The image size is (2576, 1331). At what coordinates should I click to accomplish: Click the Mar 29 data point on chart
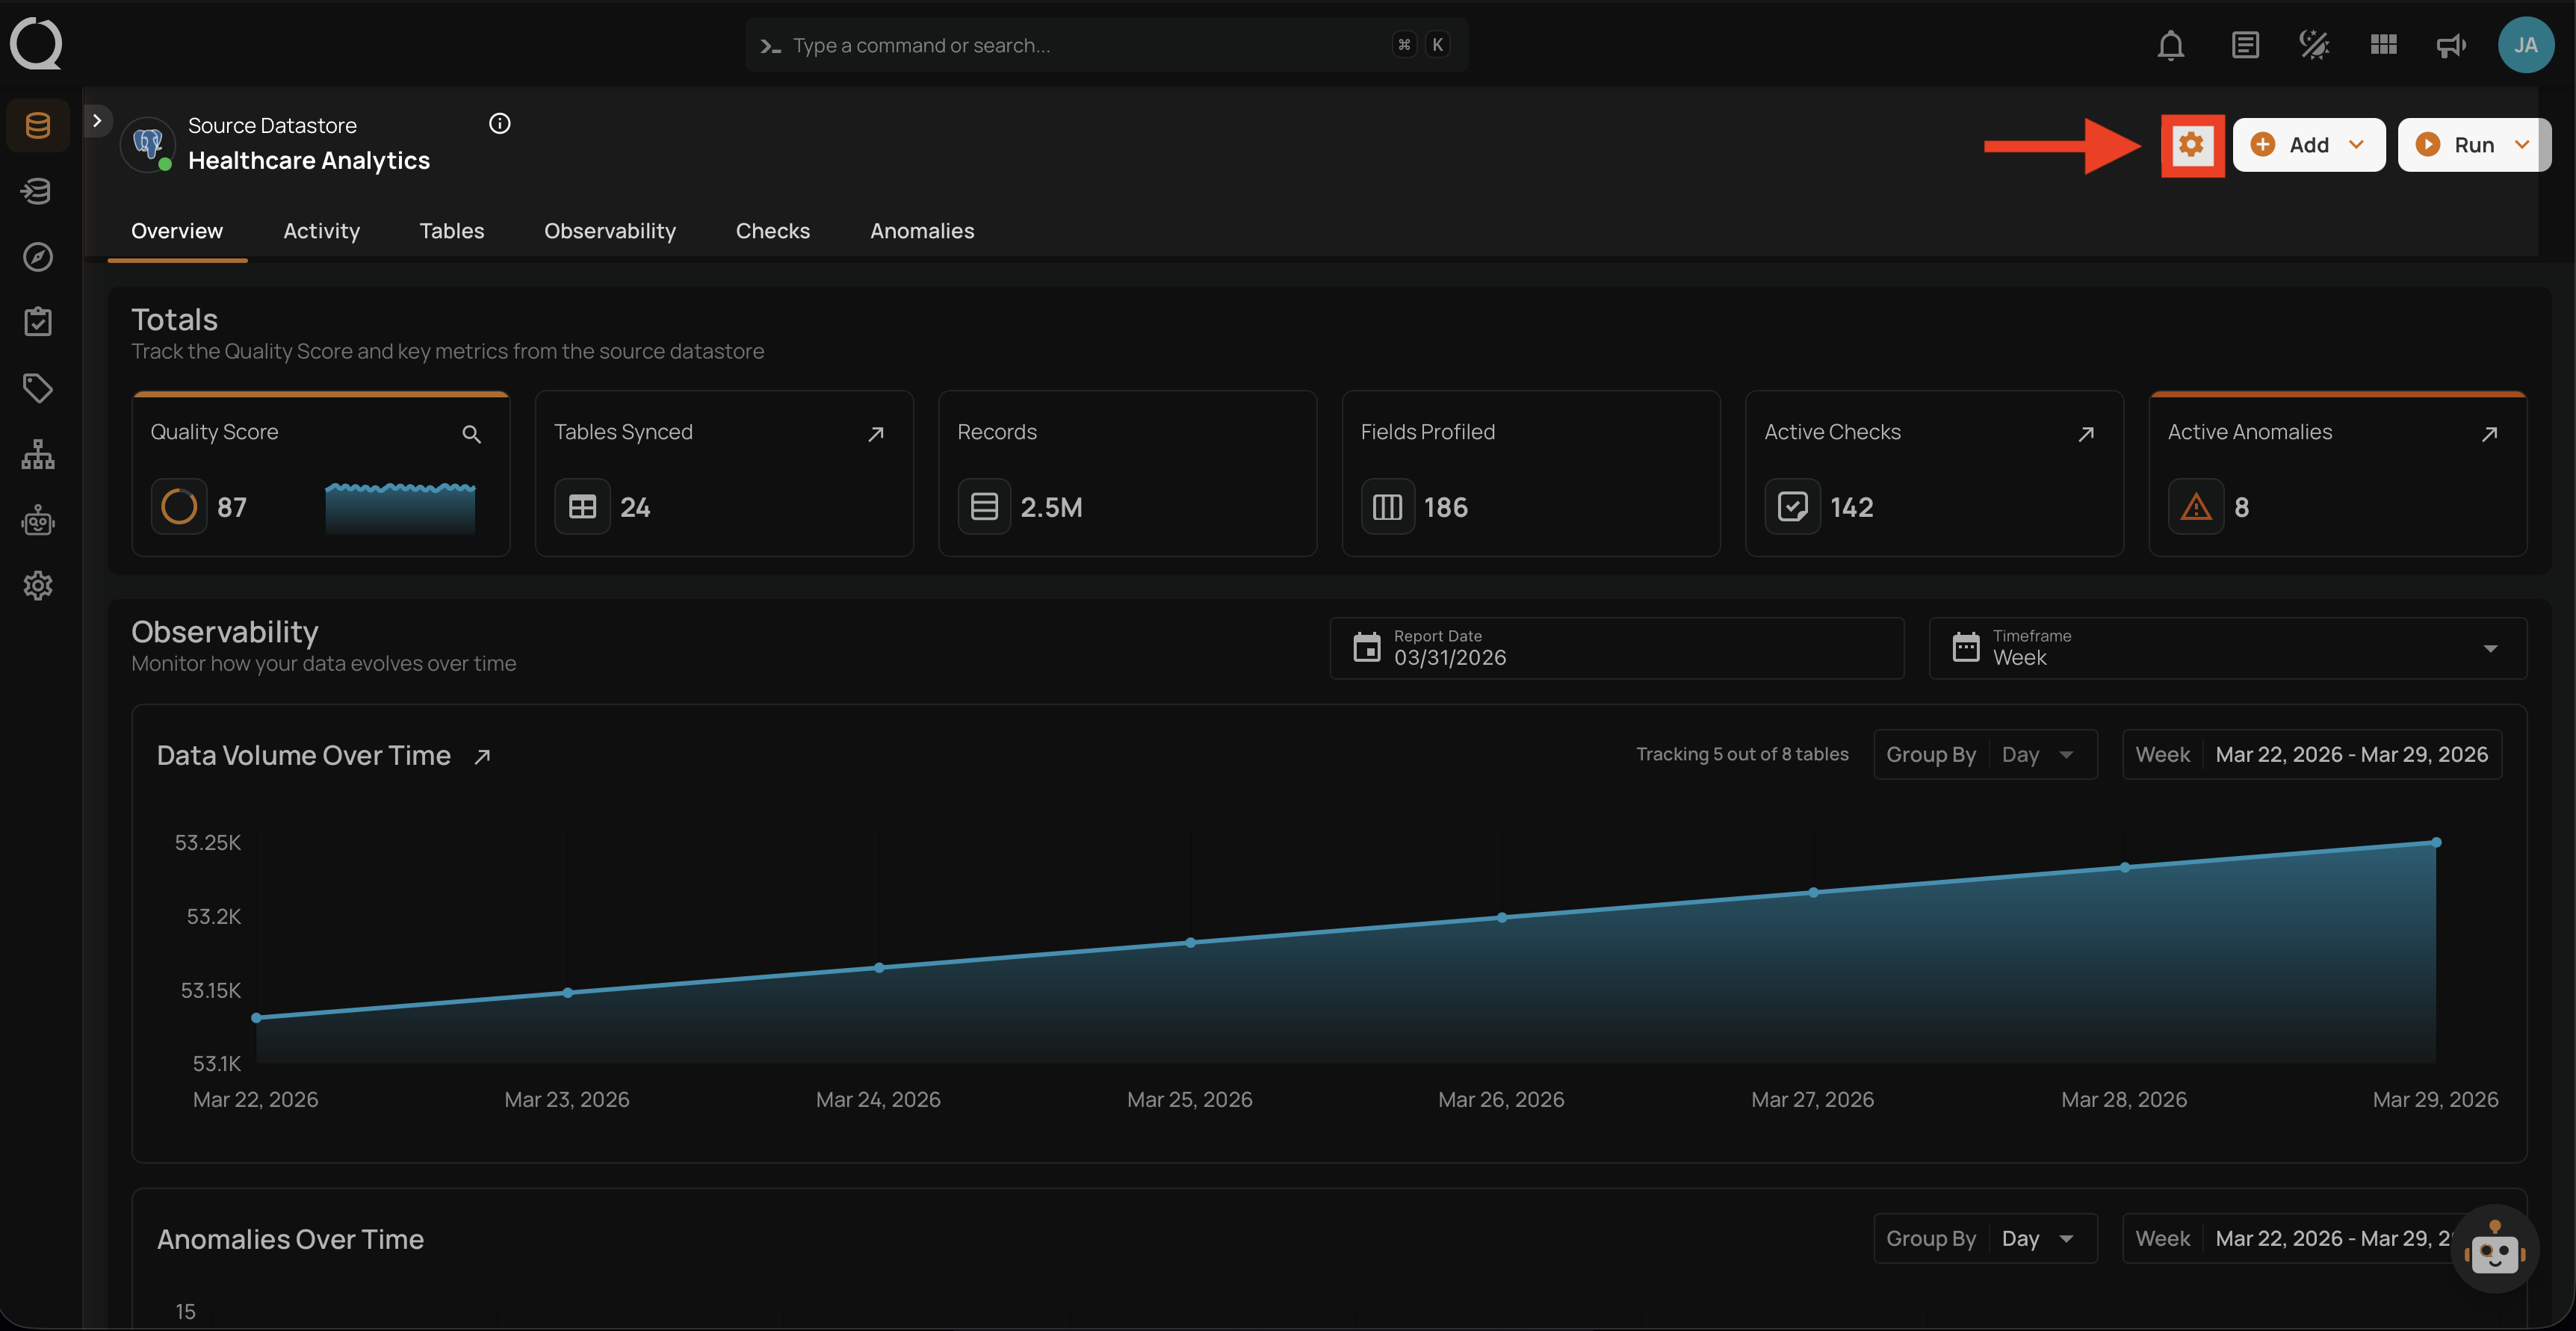(2436, 843)
